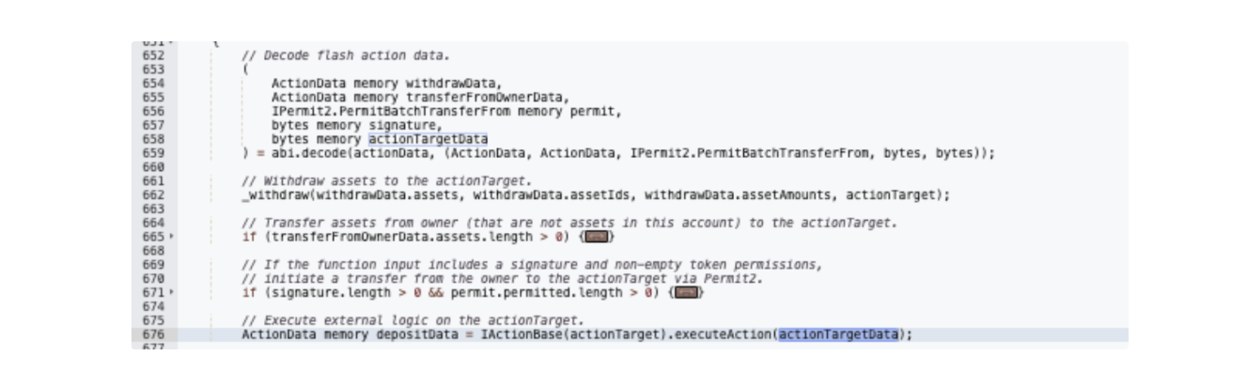Click line number 652 in the gutter
Screen dimensions: 1246x387
(154, 55)
